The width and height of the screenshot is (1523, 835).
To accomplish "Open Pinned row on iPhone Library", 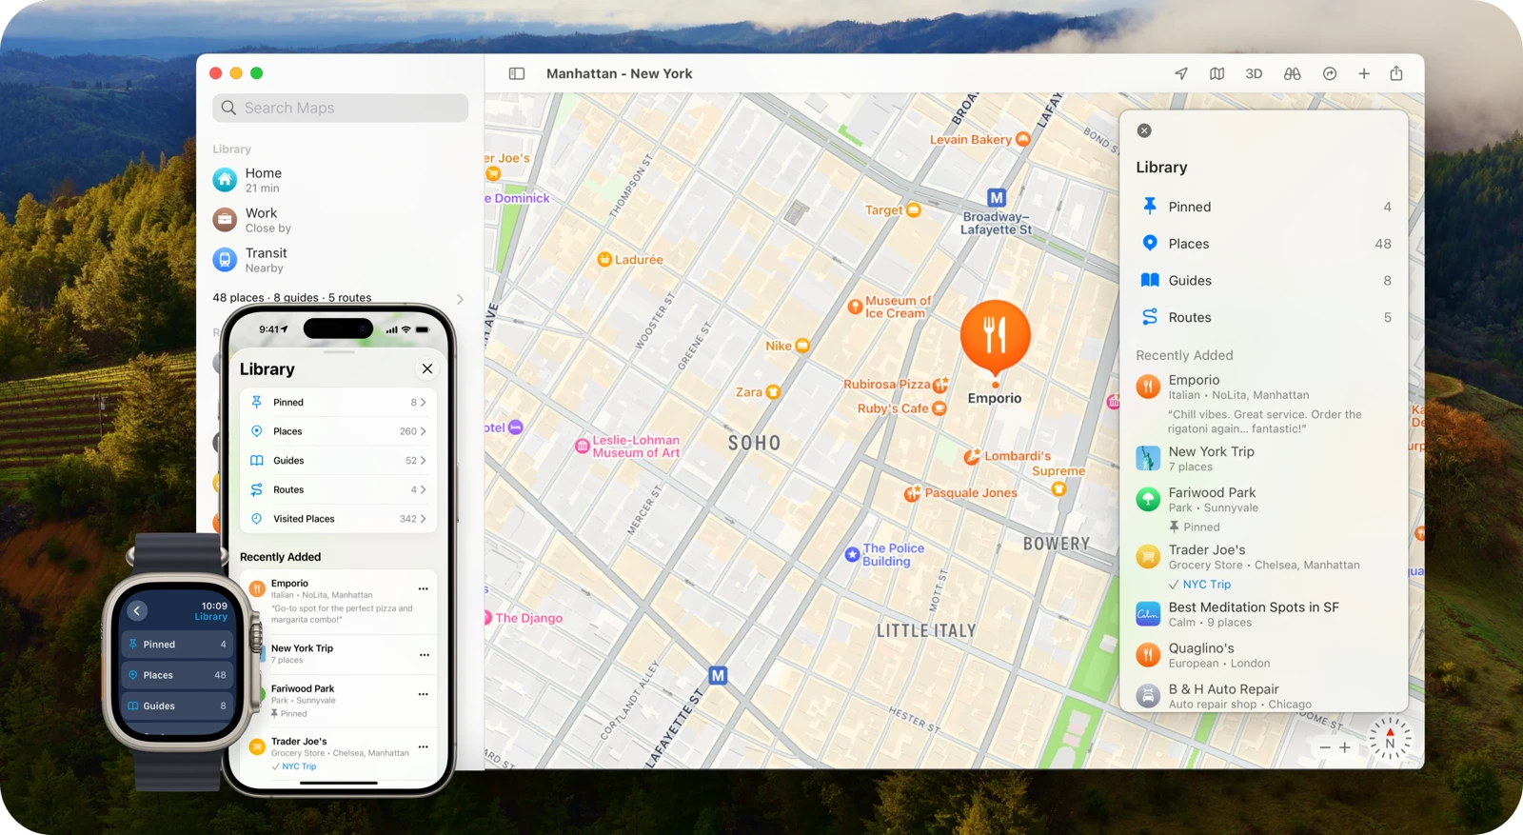I will (x=339, y=402).
